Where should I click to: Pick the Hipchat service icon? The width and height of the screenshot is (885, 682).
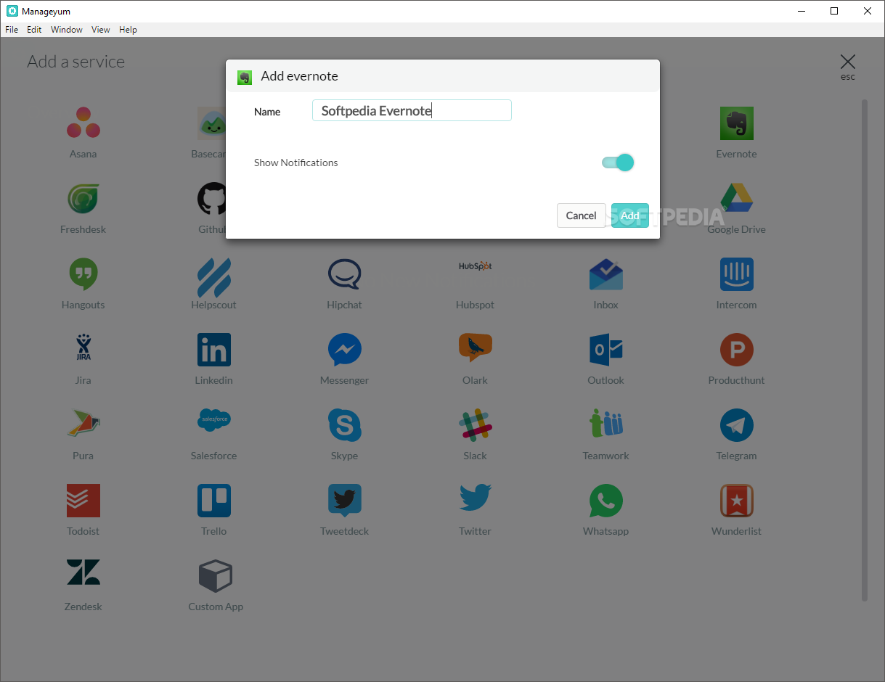pyautogui.click(x=345, y=274)
